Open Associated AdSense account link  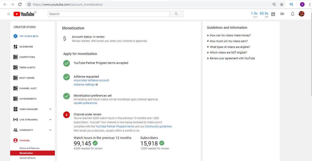click(91, 80)
